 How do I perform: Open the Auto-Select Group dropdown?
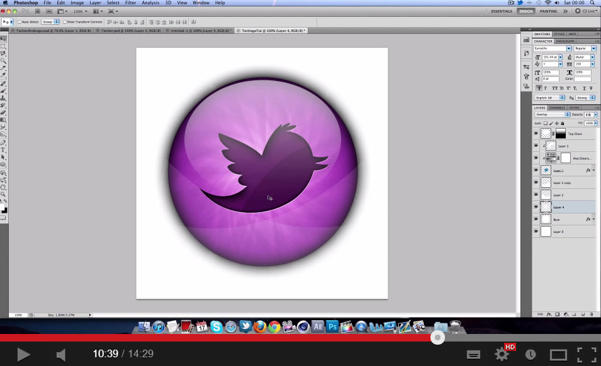coord(50,22)
